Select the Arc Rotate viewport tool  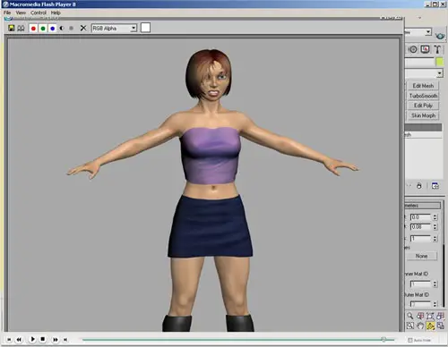[x=430, y=326]
